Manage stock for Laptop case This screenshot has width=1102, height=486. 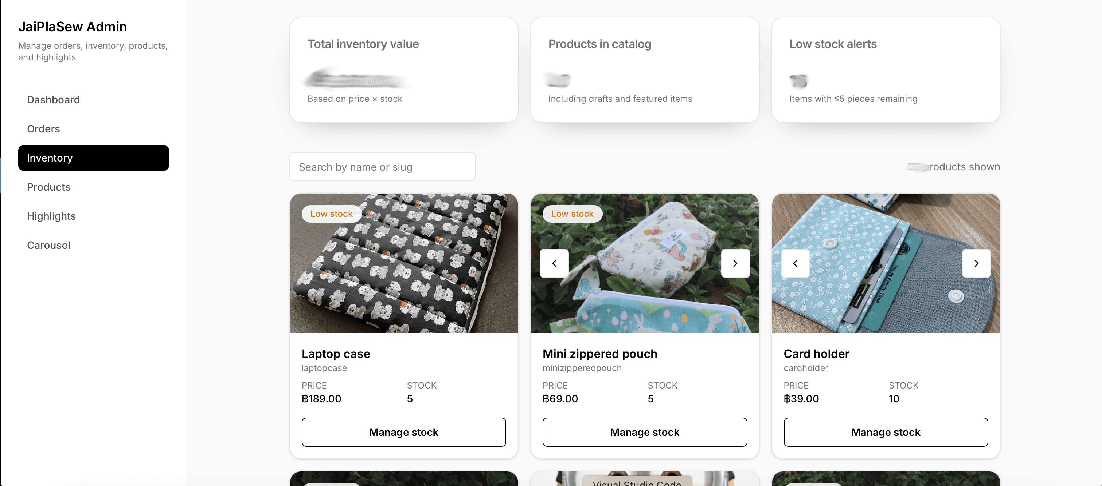[403, 432]
